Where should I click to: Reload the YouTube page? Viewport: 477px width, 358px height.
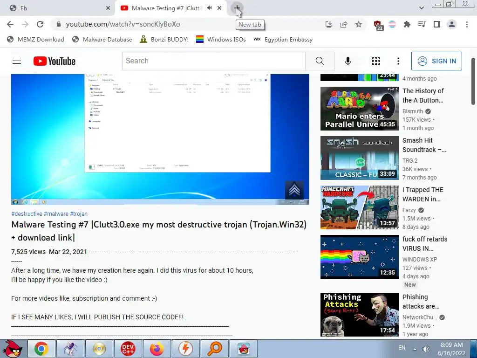point(40,24)
